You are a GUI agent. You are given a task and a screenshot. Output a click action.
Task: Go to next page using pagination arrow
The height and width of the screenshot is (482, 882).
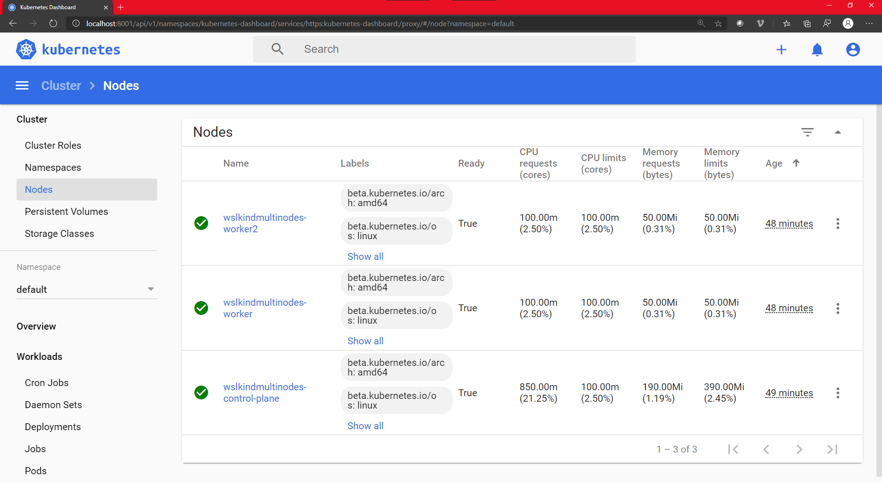click(x=799, y=449)
